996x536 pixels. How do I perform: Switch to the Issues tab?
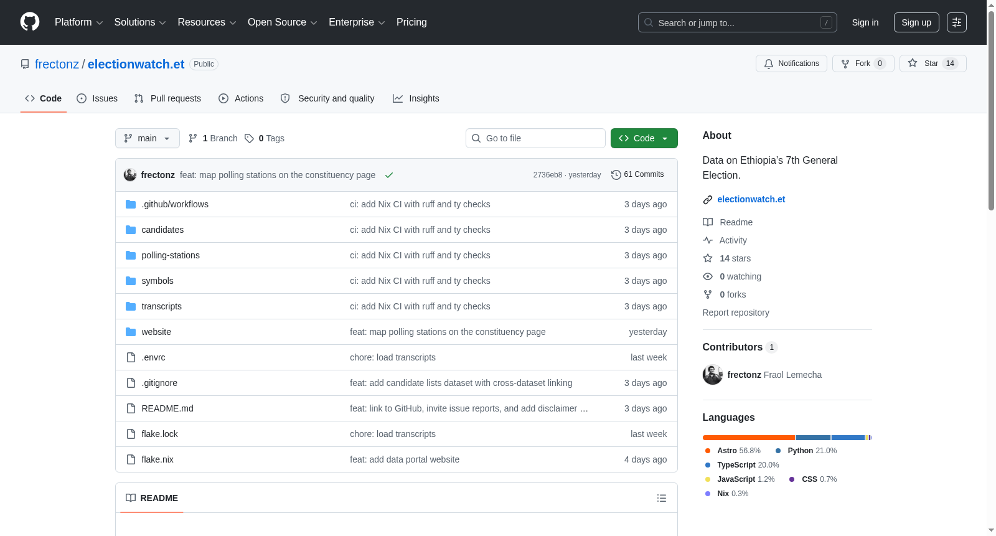97,98
